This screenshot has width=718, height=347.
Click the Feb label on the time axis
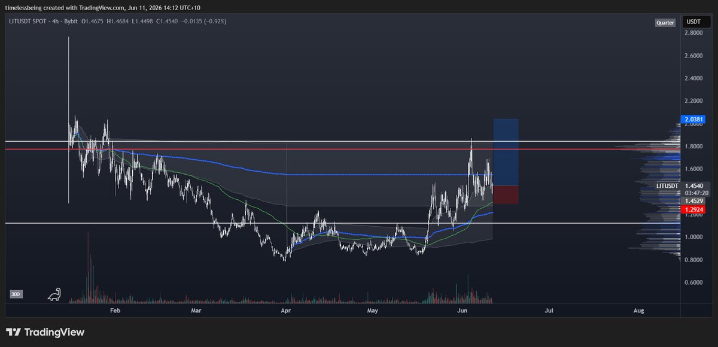115,311
